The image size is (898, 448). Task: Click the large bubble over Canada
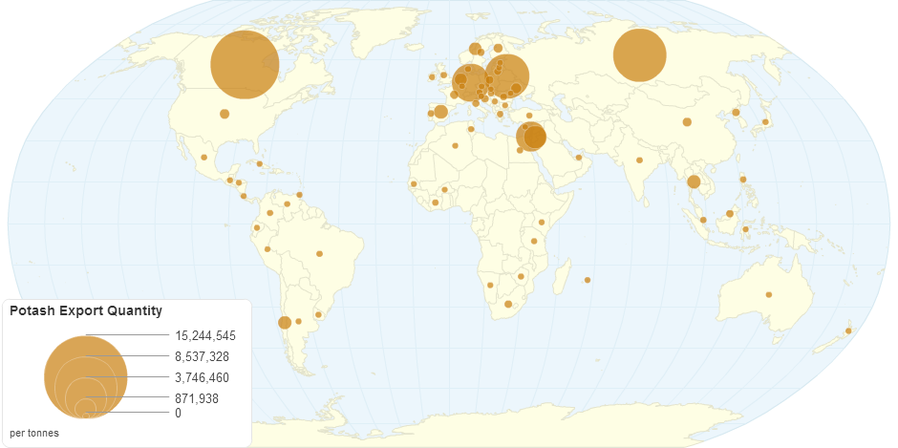point(245,65)
